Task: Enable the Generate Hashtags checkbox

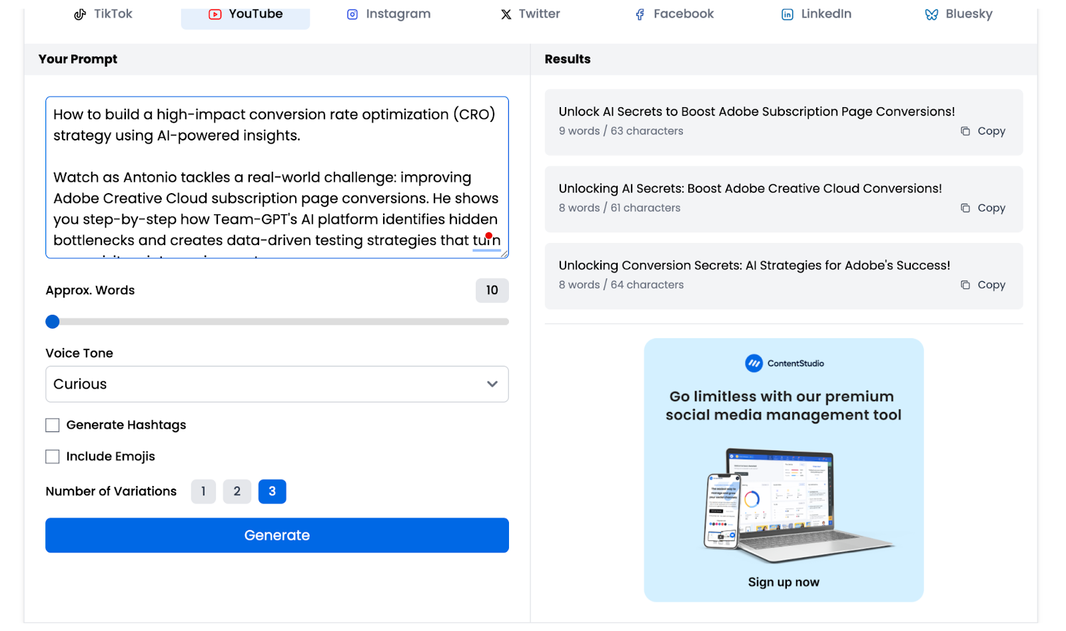Action: (53, 425)
